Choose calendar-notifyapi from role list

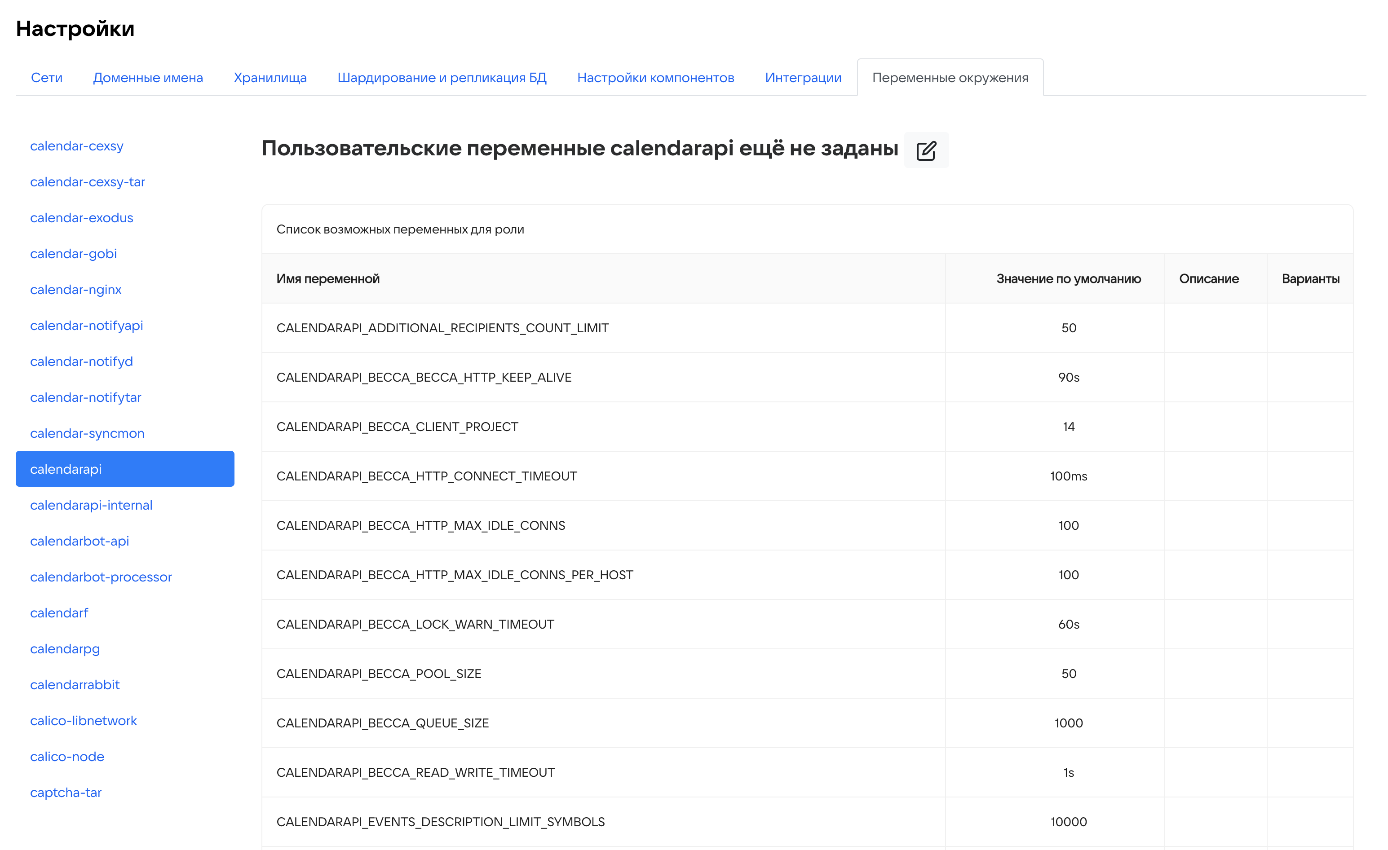(x=86, y=326)
